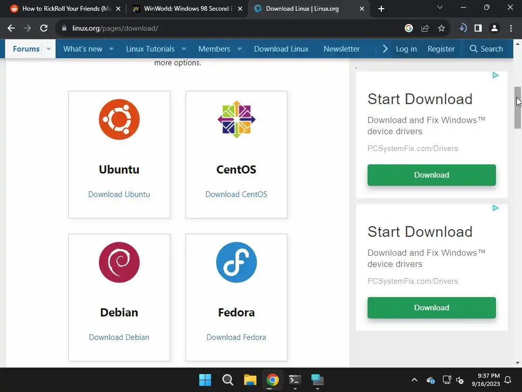522x392 pixels.
Task: Click the browser forward arrow
Action: pyautogui.click(x=28, y=29)
